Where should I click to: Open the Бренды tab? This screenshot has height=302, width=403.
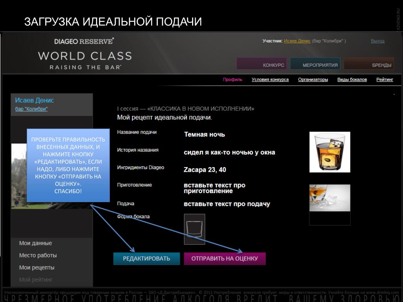[x=369, y=64]
